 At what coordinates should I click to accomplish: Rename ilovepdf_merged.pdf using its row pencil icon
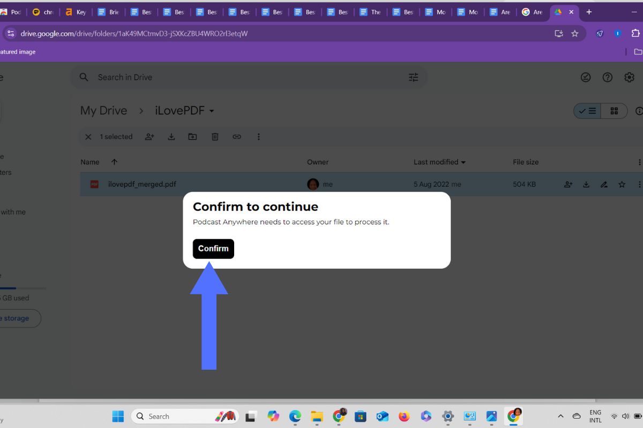click(604, 185)
